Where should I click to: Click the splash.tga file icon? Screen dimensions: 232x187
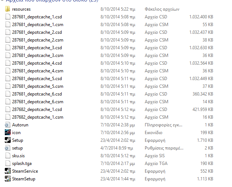[8, 163]
